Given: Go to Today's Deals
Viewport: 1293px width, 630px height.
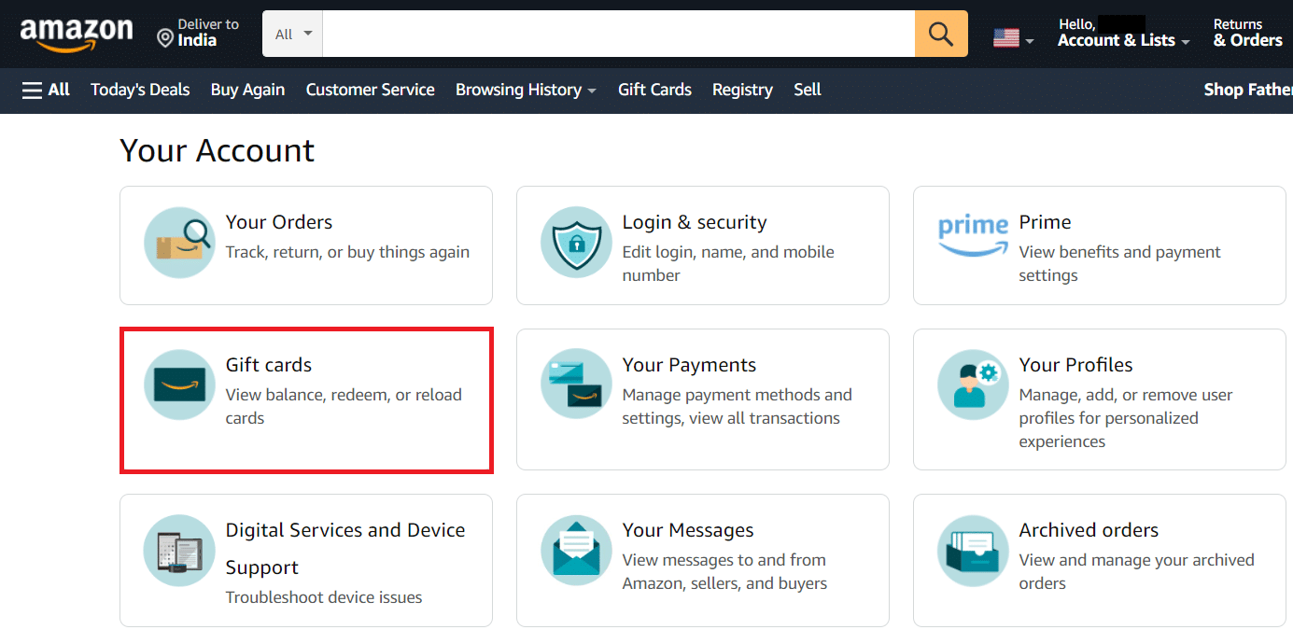Looking at the screenshot, I should (x=140, y=90).
